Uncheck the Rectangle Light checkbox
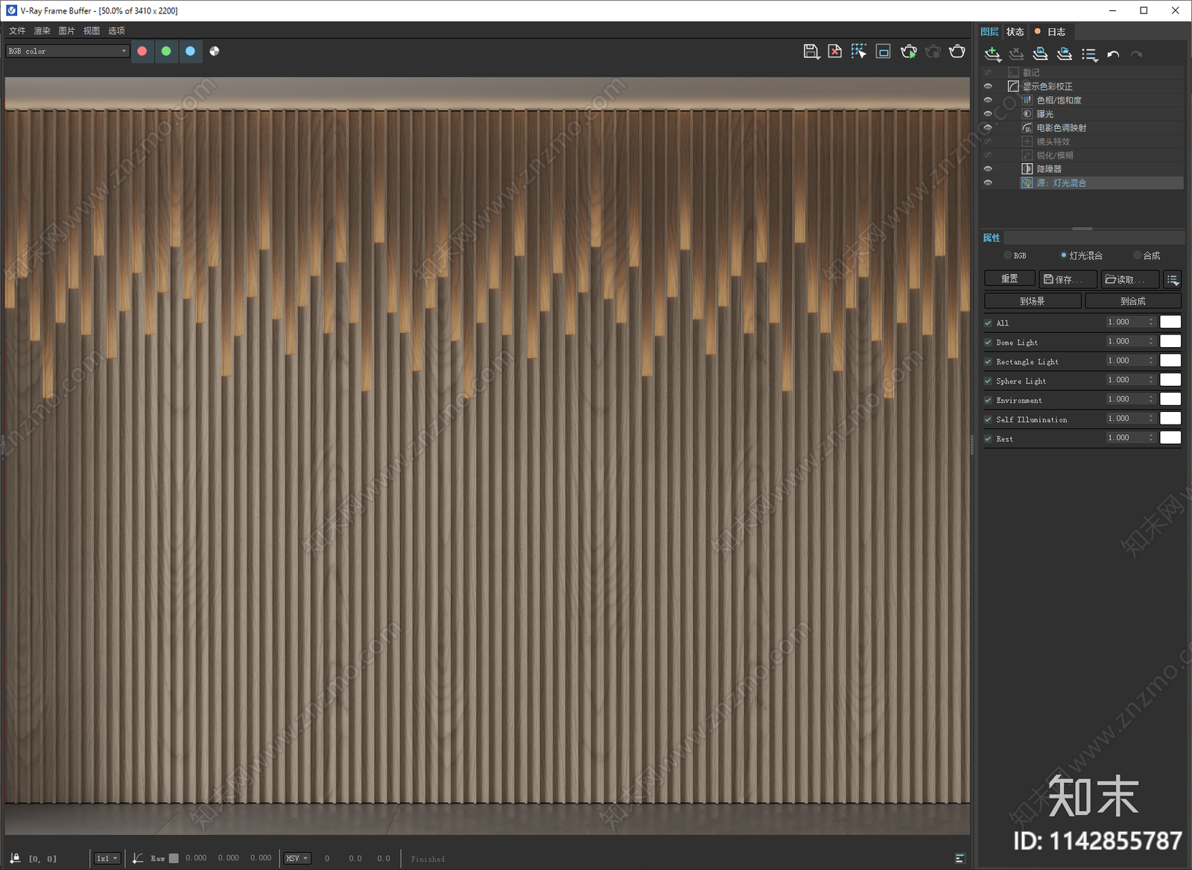This screenshot has width=1192, height=870. [x=988, y=362]
